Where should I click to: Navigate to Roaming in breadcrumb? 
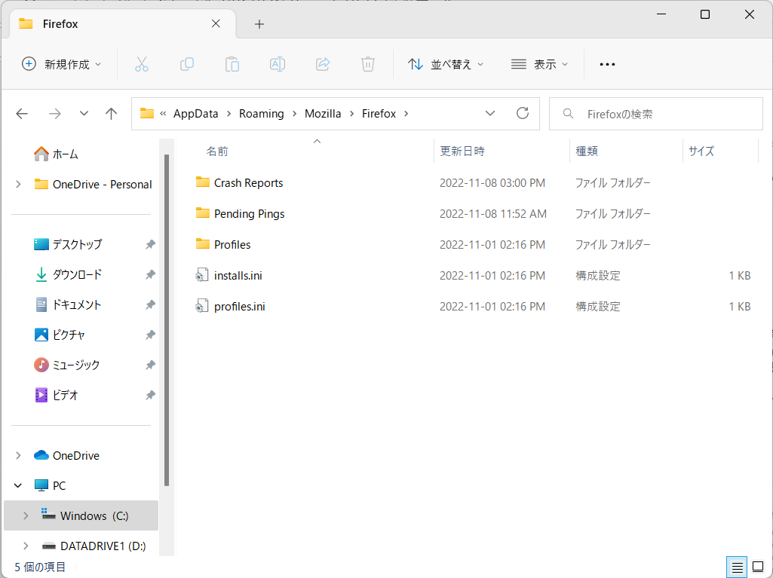tap(261, 113)
